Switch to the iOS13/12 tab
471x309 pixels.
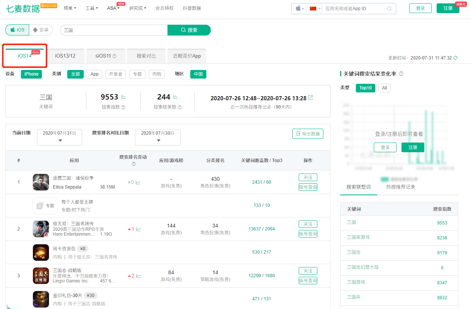pyautogui.click(x=65, y=56)
